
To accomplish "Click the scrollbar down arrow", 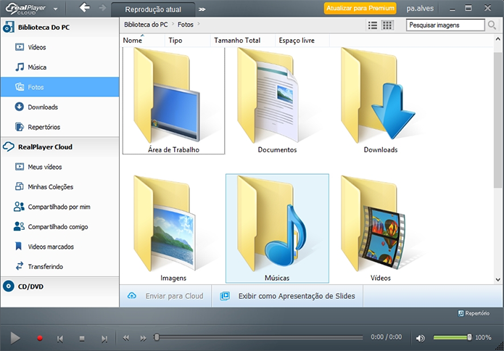I will click(498, 279).
